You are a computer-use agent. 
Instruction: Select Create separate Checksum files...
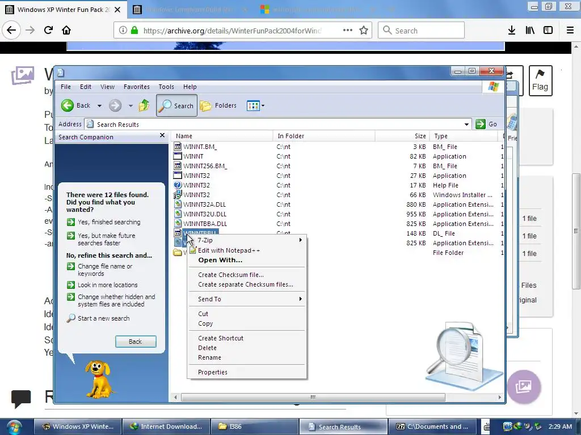246,284
